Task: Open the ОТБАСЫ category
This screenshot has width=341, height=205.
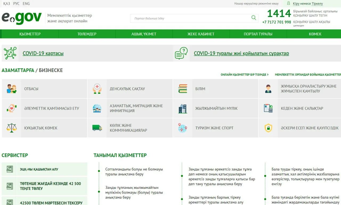Action: point(44,89)
